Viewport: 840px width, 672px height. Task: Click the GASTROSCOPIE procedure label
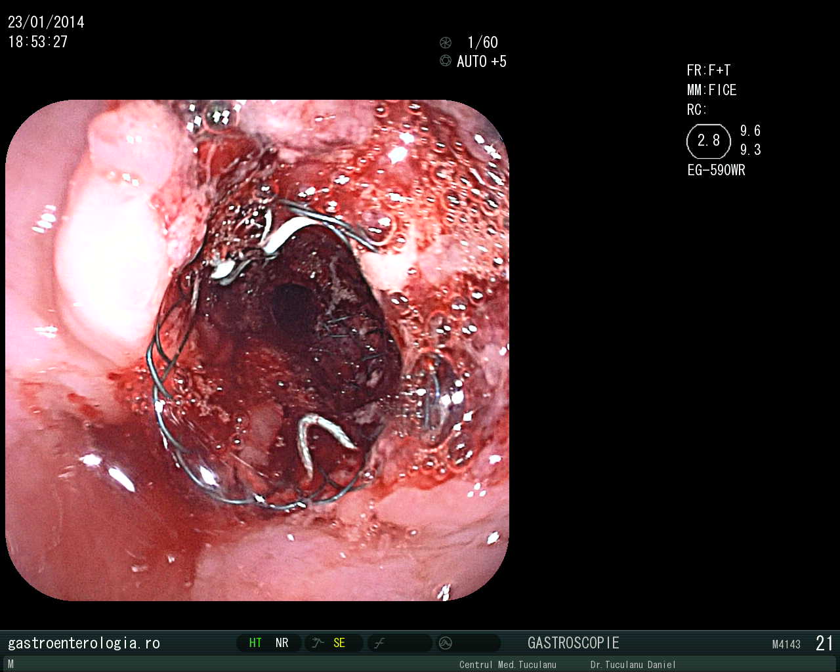(x=574, y=643)
